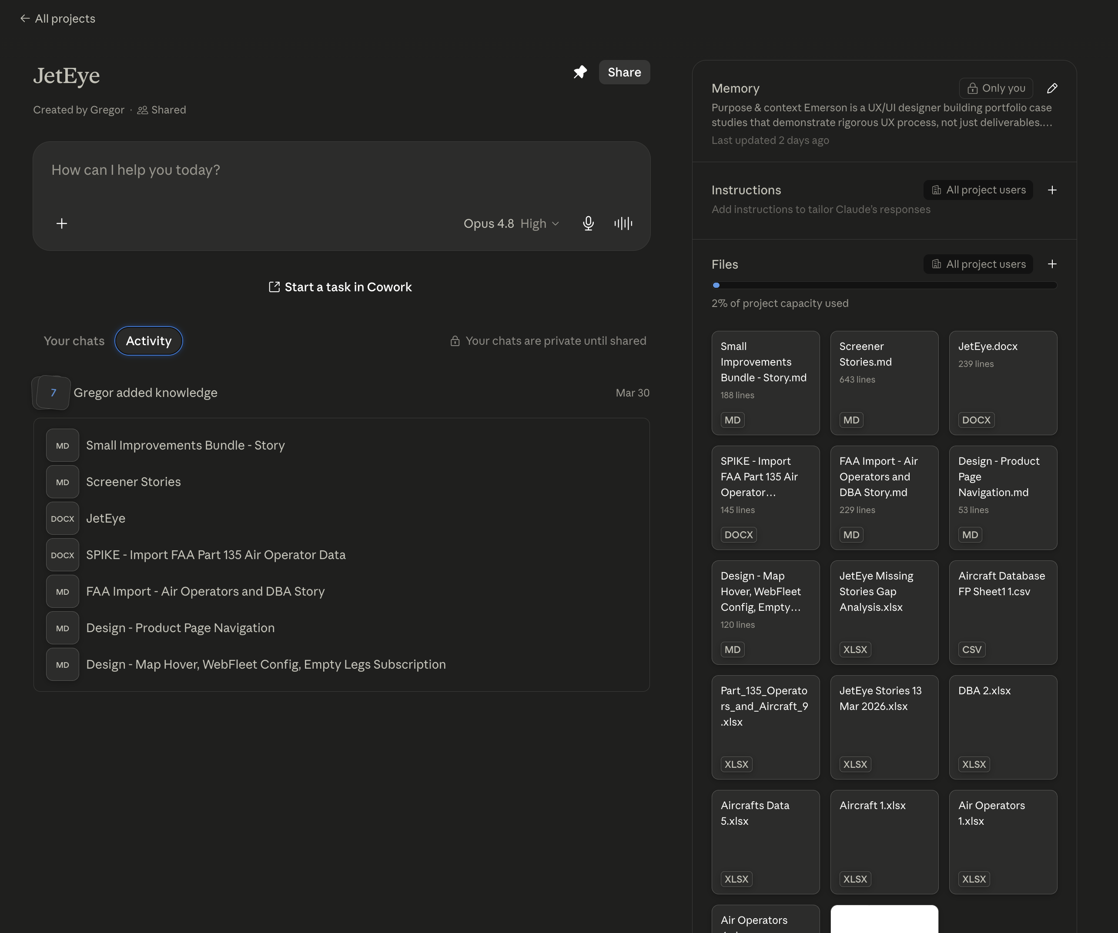1118x933 pixels.
Task: Edit memory with the pencil icon
Action: click(x=1052, y=88)
